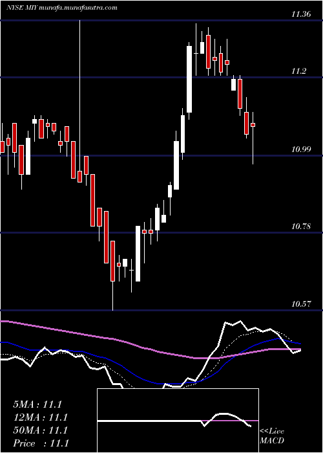The height and width of the screenshot is (453, 323).
Task: Click the '50MA : 11.1' reading
Action: pos(40,430)
